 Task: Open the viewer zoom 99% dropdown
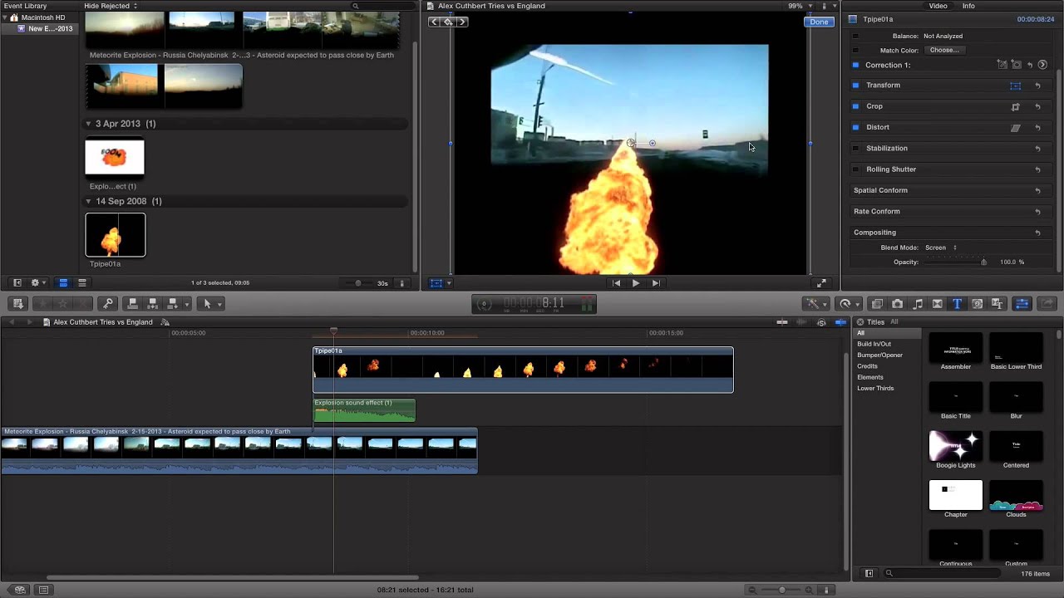point(800,6)
